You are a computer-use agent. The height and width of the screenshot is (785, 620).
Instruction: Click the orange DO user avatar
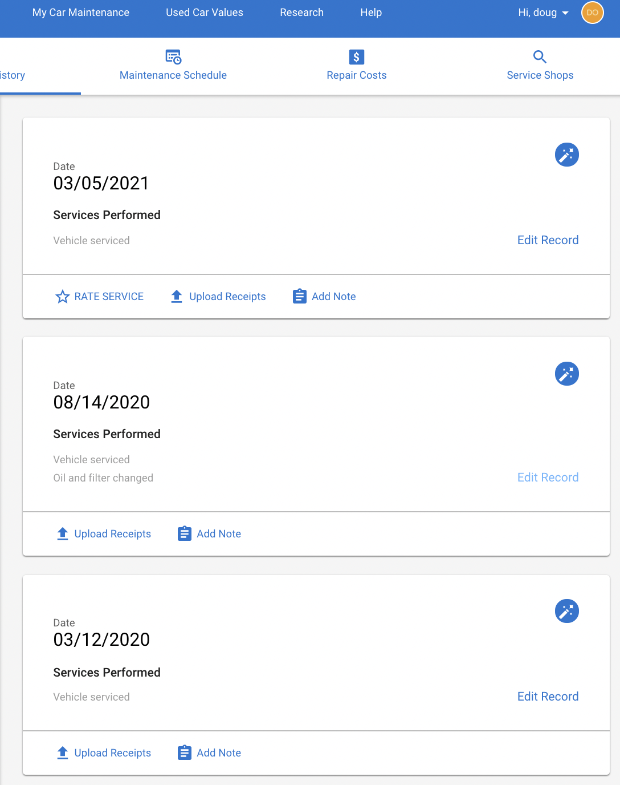pyautogui.click(x=592, y=13)
